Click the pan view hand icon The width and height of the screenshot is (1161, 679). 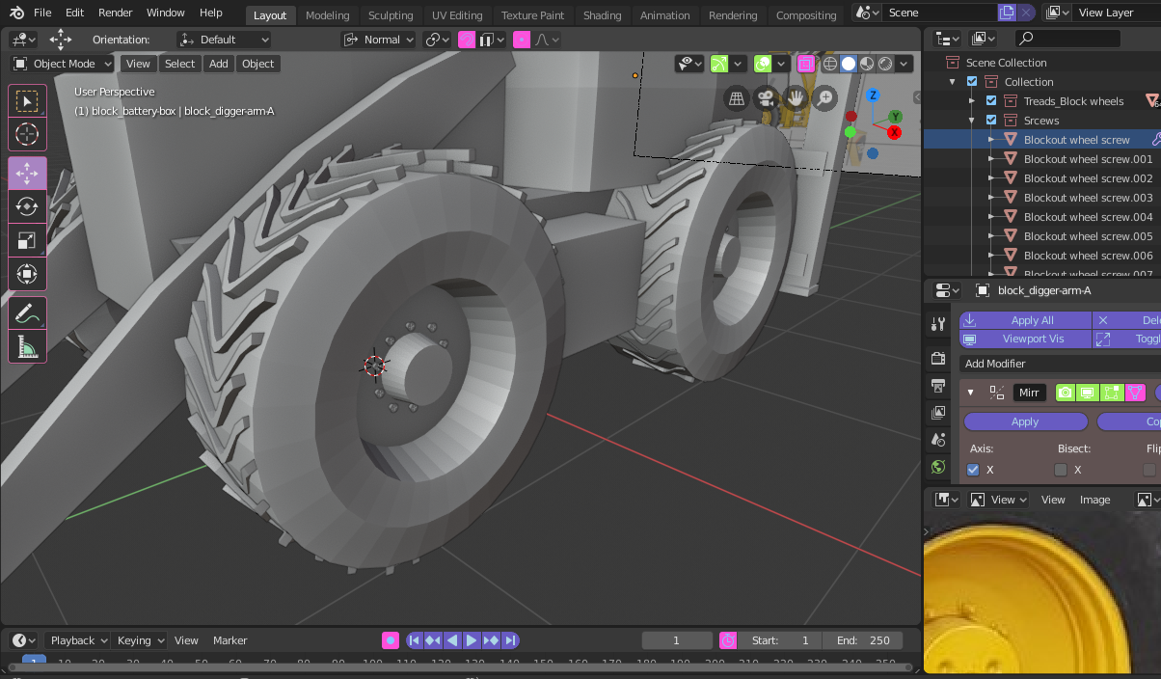pyautogui.click(x=795, y=98)
